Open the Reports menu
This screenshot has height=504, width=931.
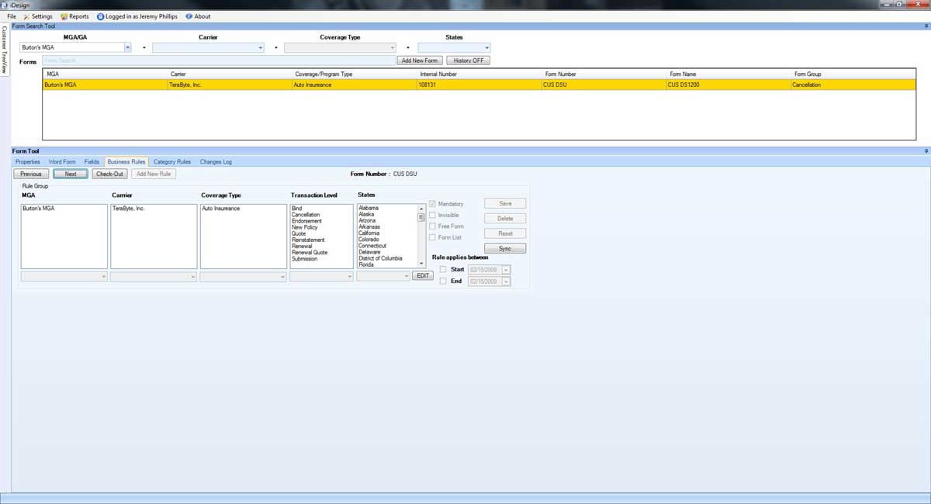[x=74, y=16]
